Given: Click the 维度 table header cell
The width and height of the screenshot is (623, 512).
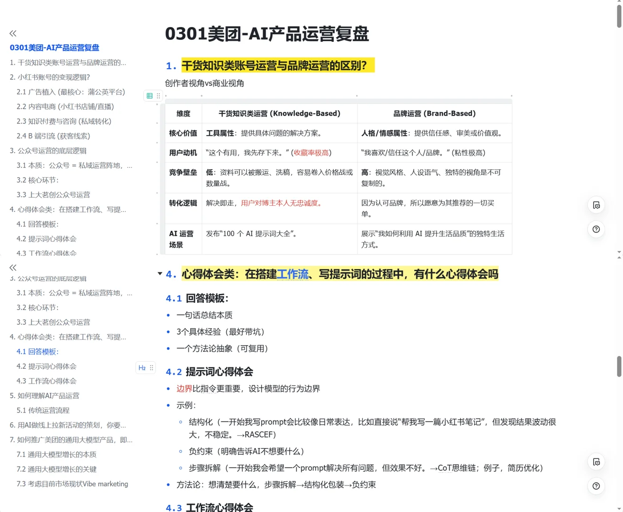Looking at the screenshot, I should (x=183, y=113).
